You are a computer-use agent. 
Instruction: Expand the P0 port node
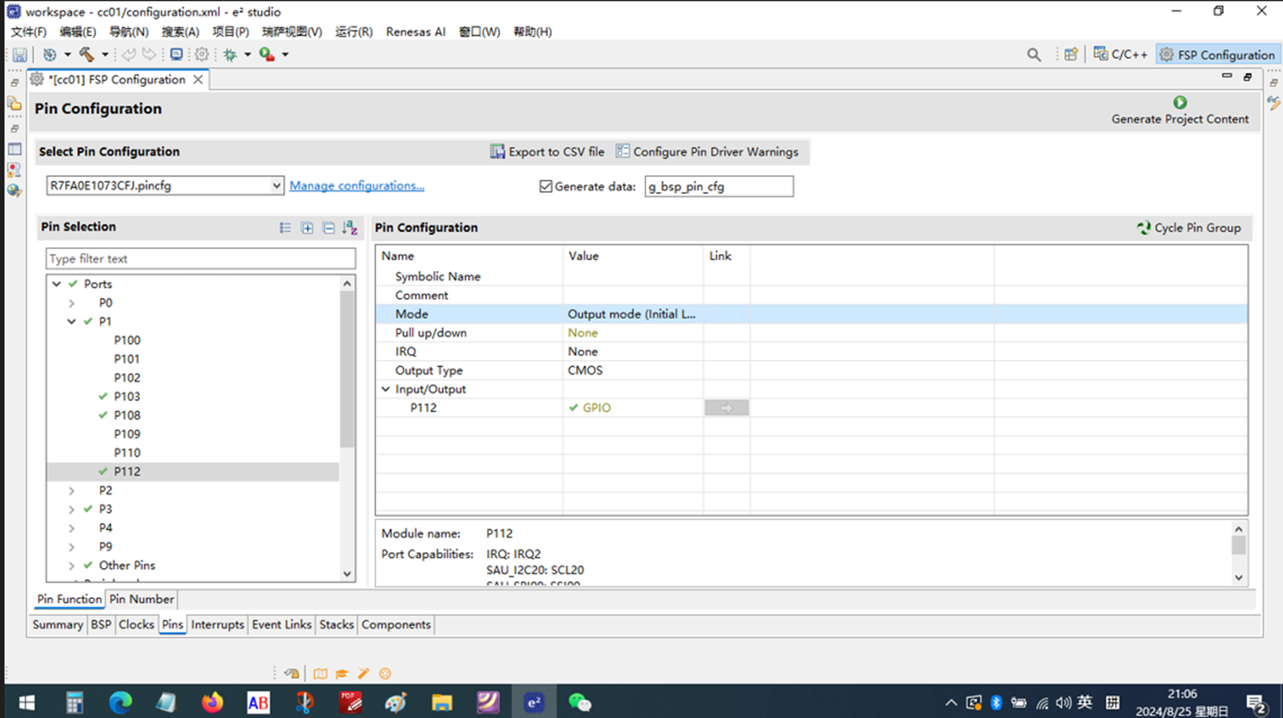(71, 302)
